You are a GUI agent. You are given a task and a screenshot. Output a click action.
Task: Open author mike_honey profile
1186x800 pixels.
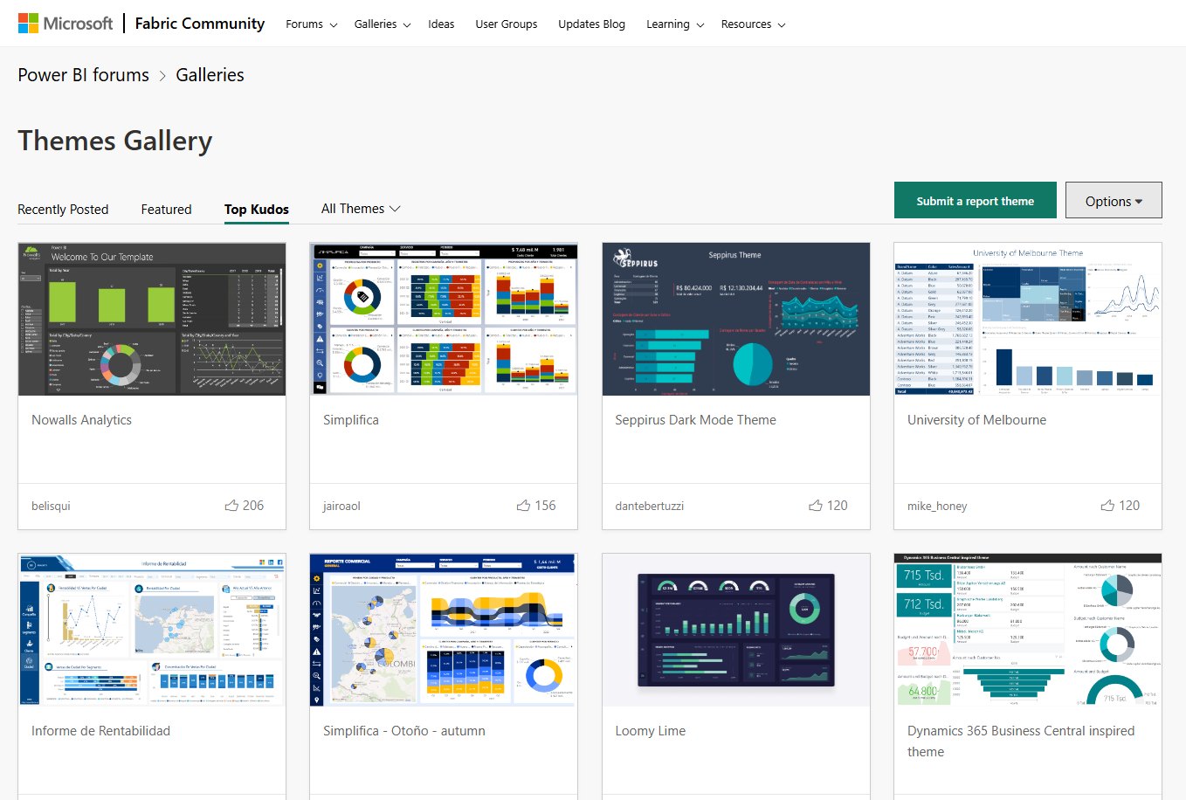pos(937,507)
